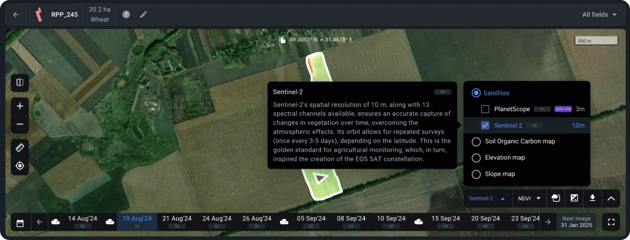This screenshot has width=630, height=240.
Task: Expand the All fields dropdown
Action: point(599,14)
